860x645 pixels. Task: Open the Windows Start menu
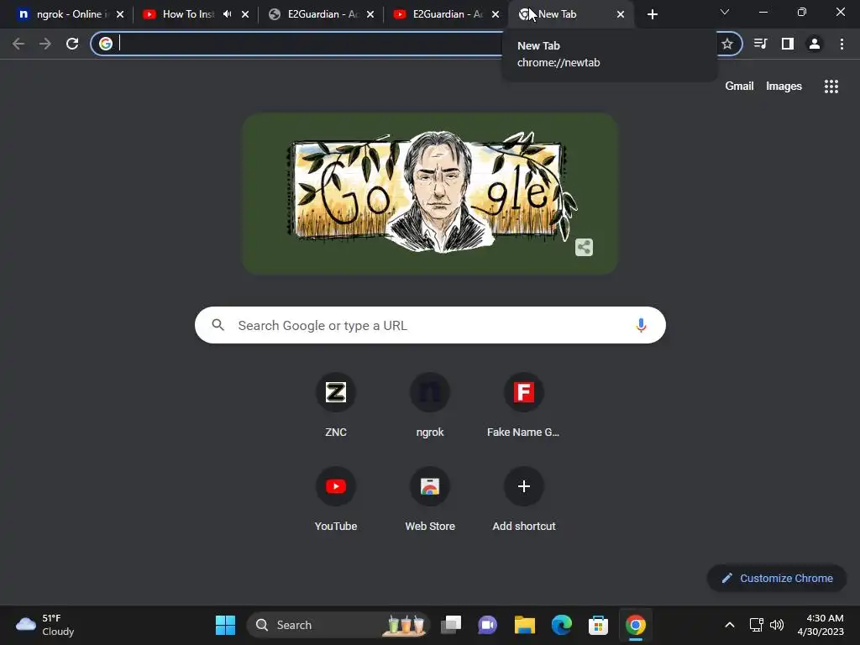click(x=225, y=625)
